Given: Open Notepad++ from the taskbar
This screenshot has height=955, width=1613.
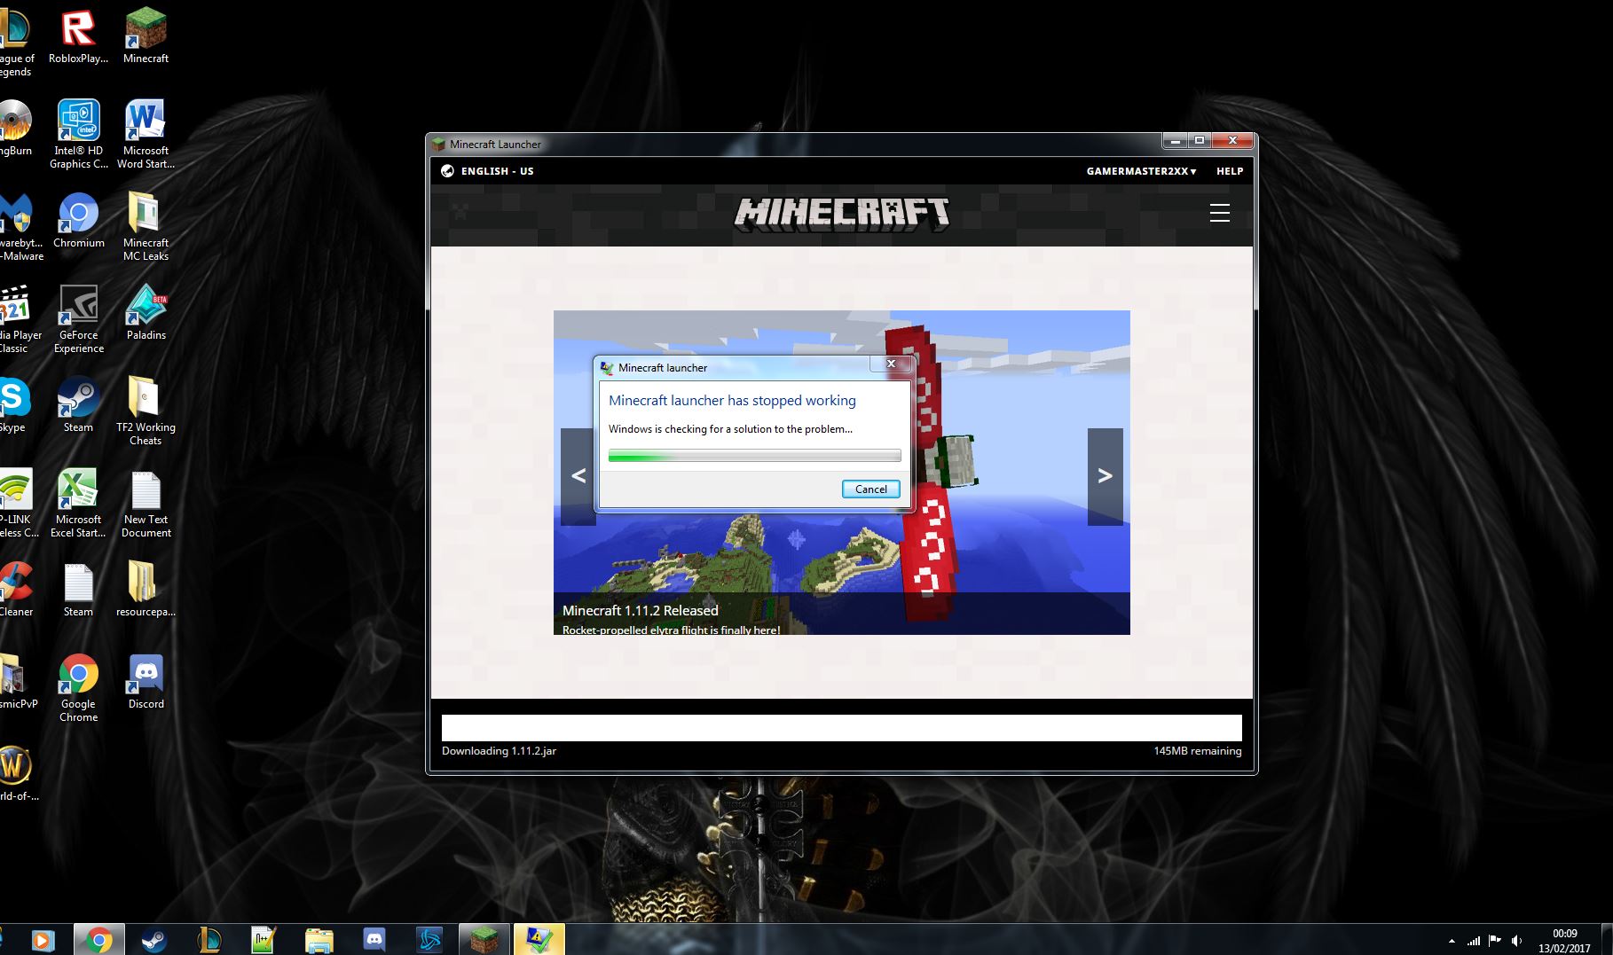Looking at the screenshot, I should (x=264, y=940).
